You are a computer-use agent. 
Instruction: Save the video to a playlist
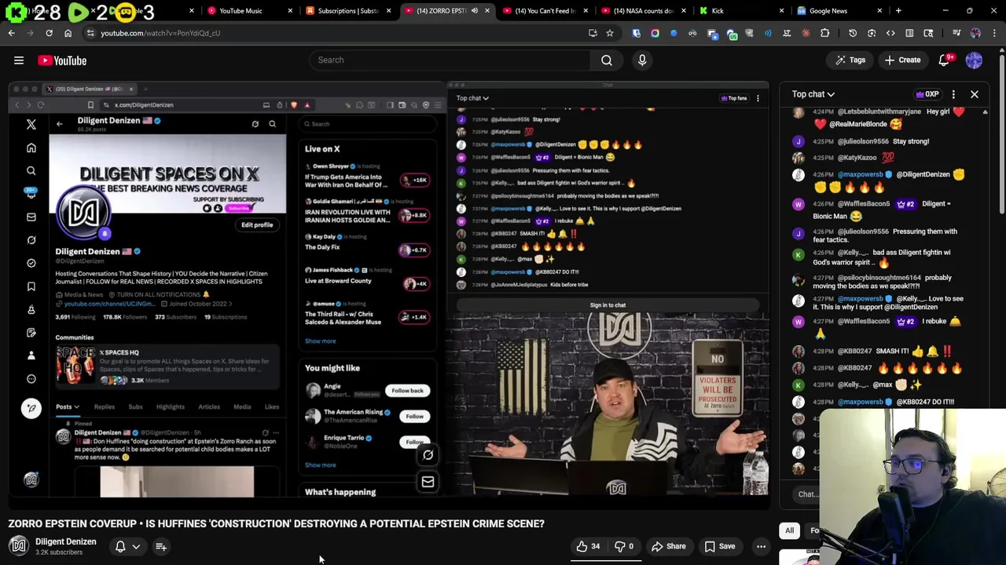point(720,546)
